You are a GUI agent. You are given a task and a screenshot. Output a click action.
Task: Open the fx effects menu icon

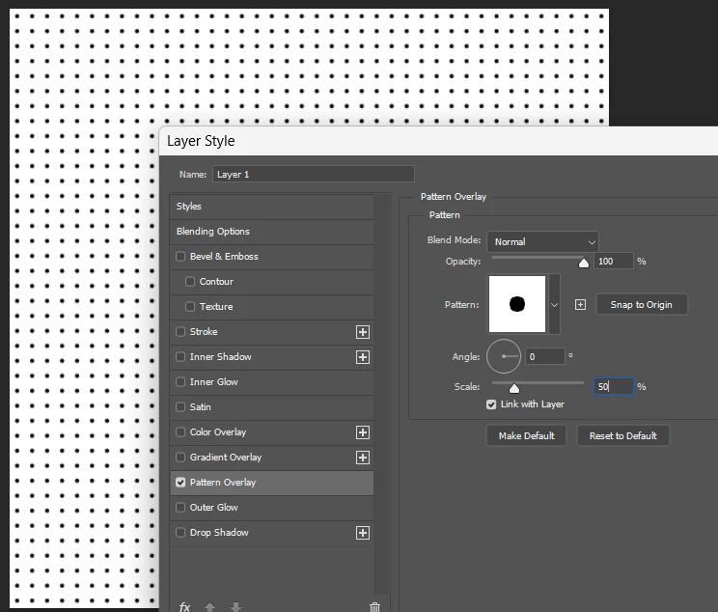coord(184,607)
